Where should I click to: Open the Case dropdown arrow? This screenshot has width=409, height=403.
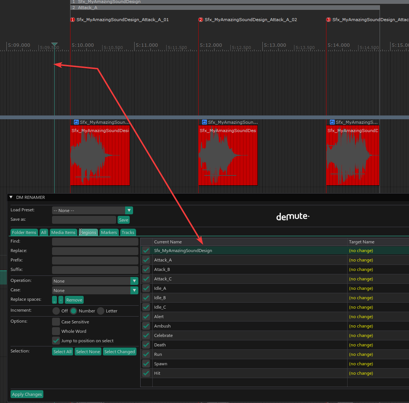(x=134, y=291)
